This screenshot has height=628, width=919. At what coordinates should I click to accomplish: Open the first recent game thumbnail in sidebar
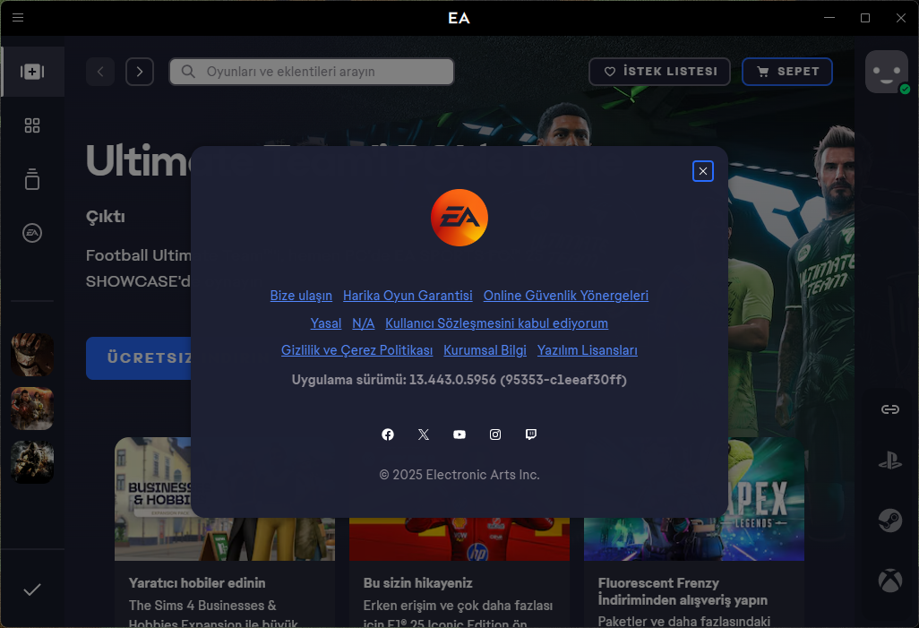tap(32, 355)
